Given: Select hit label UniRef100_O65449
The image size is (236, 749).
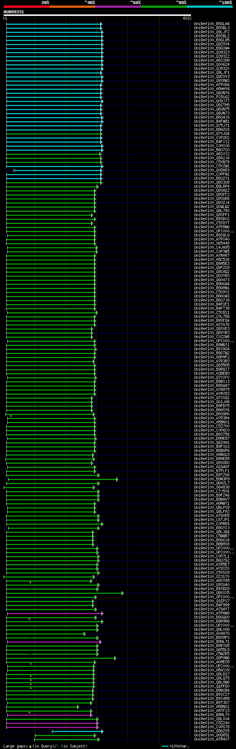Looking at the screenshot, I should click(212, 244).
